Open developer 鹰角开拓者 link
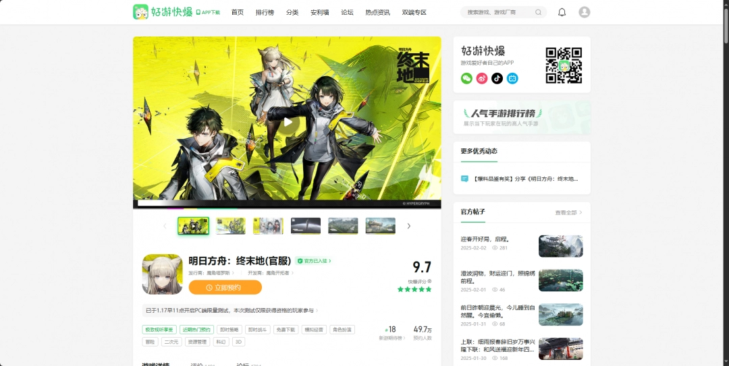This screenshot has width=729, height=366. coord(271,273)
